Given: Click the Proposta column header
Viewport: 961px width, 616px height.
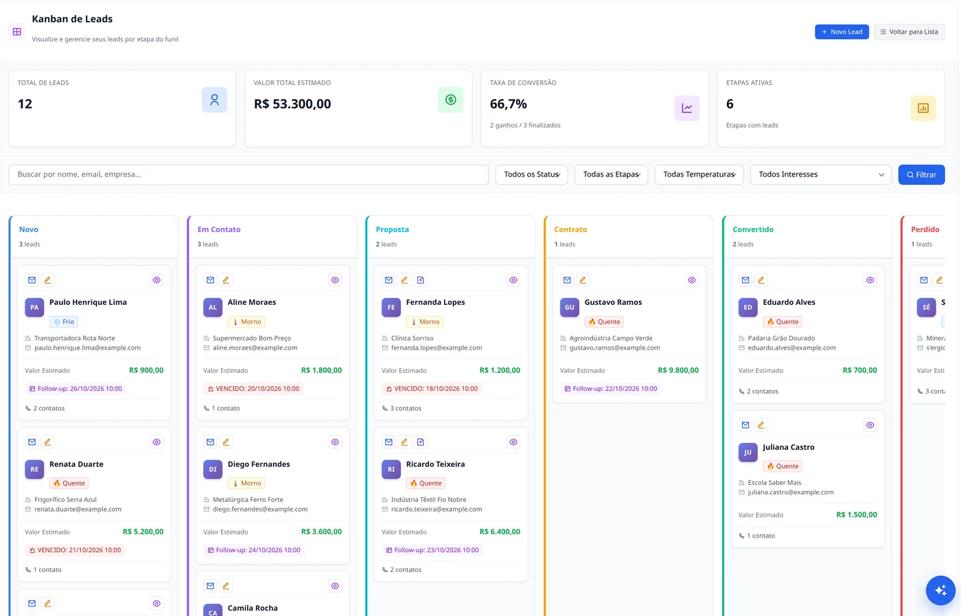Looking at the screenshot, I should (x=393, y=229).
